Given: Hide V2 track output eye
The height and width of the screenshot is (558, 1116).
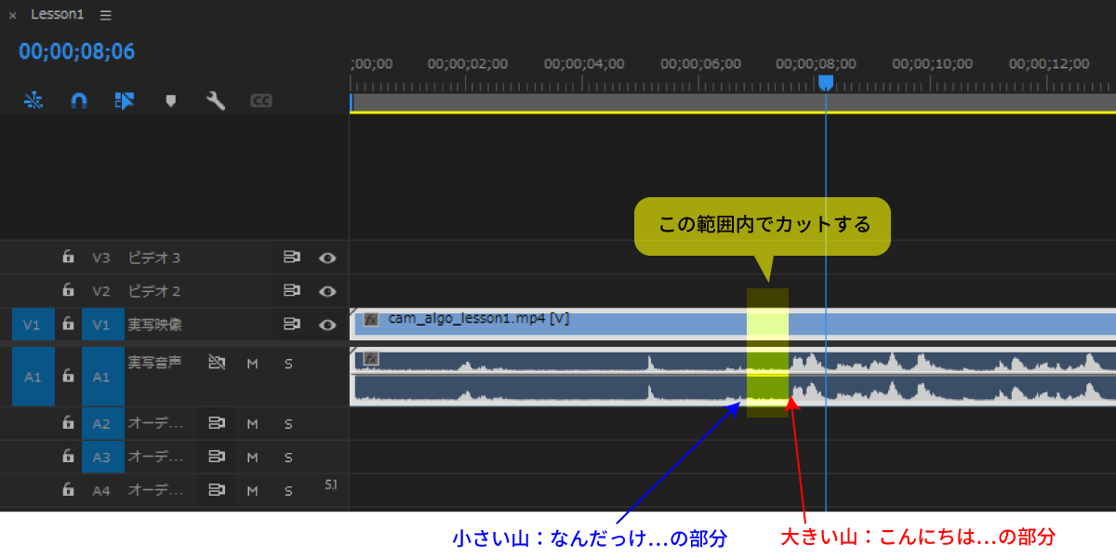Looking at the screenshot, I should tap(326, 291).
